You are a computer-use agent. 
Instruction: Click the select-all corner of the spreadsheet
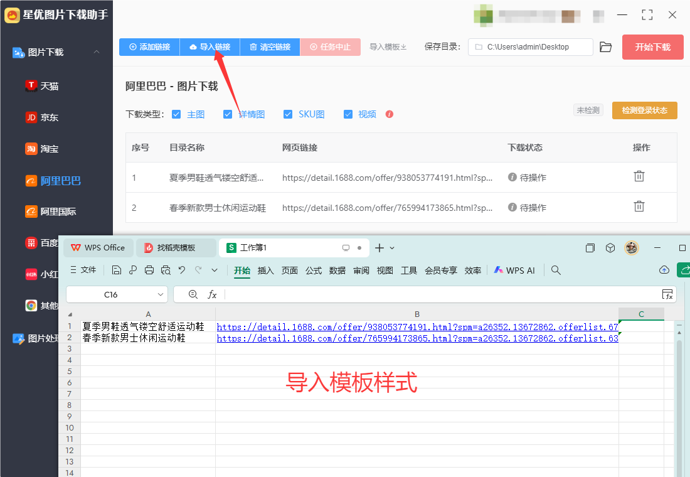point(70,314)
